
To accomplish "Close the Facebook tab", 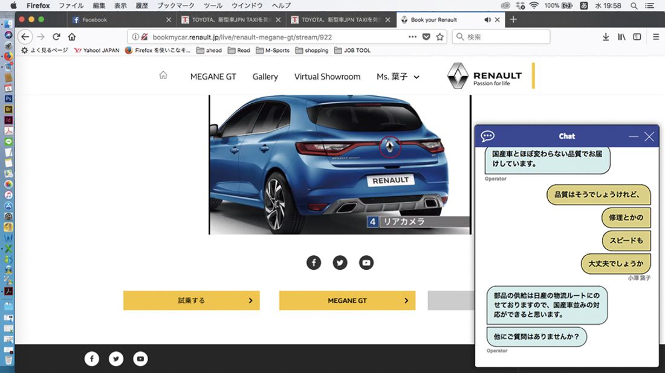I will 169,19.
